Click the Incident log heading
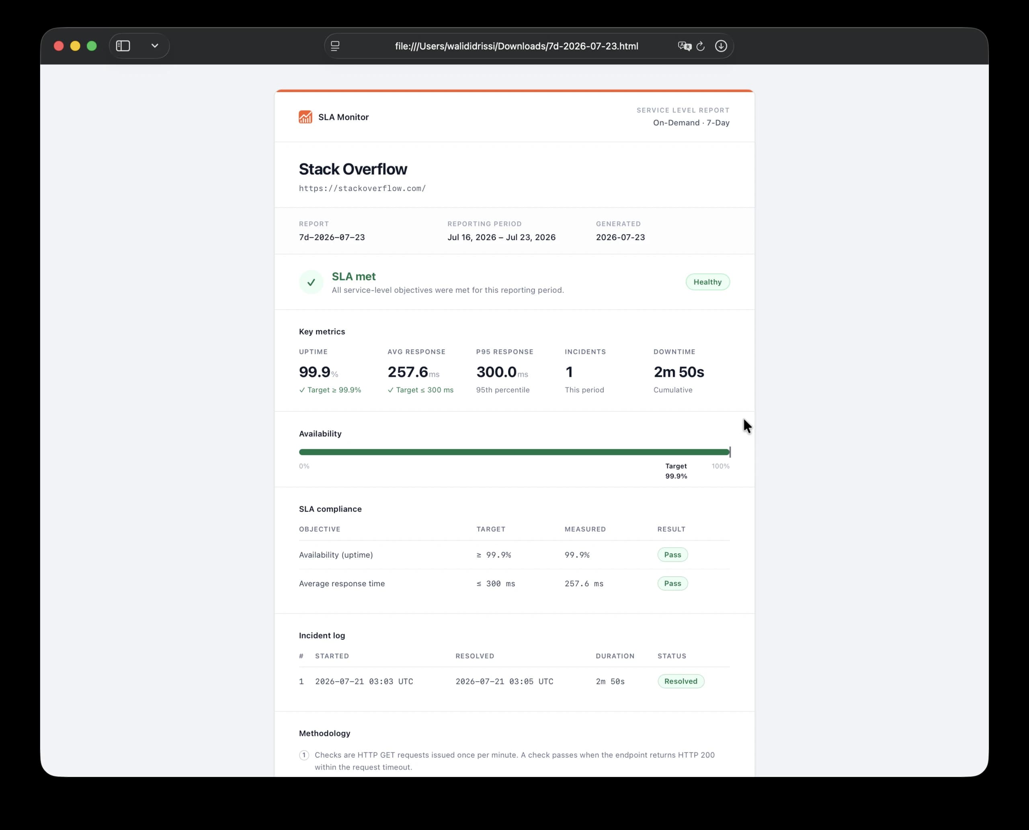Viewport: 1029px width, 830px height. point(322,635)
